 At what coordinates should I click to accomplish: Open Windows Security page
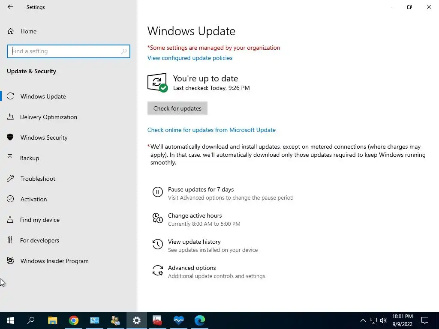coord(44,138)
